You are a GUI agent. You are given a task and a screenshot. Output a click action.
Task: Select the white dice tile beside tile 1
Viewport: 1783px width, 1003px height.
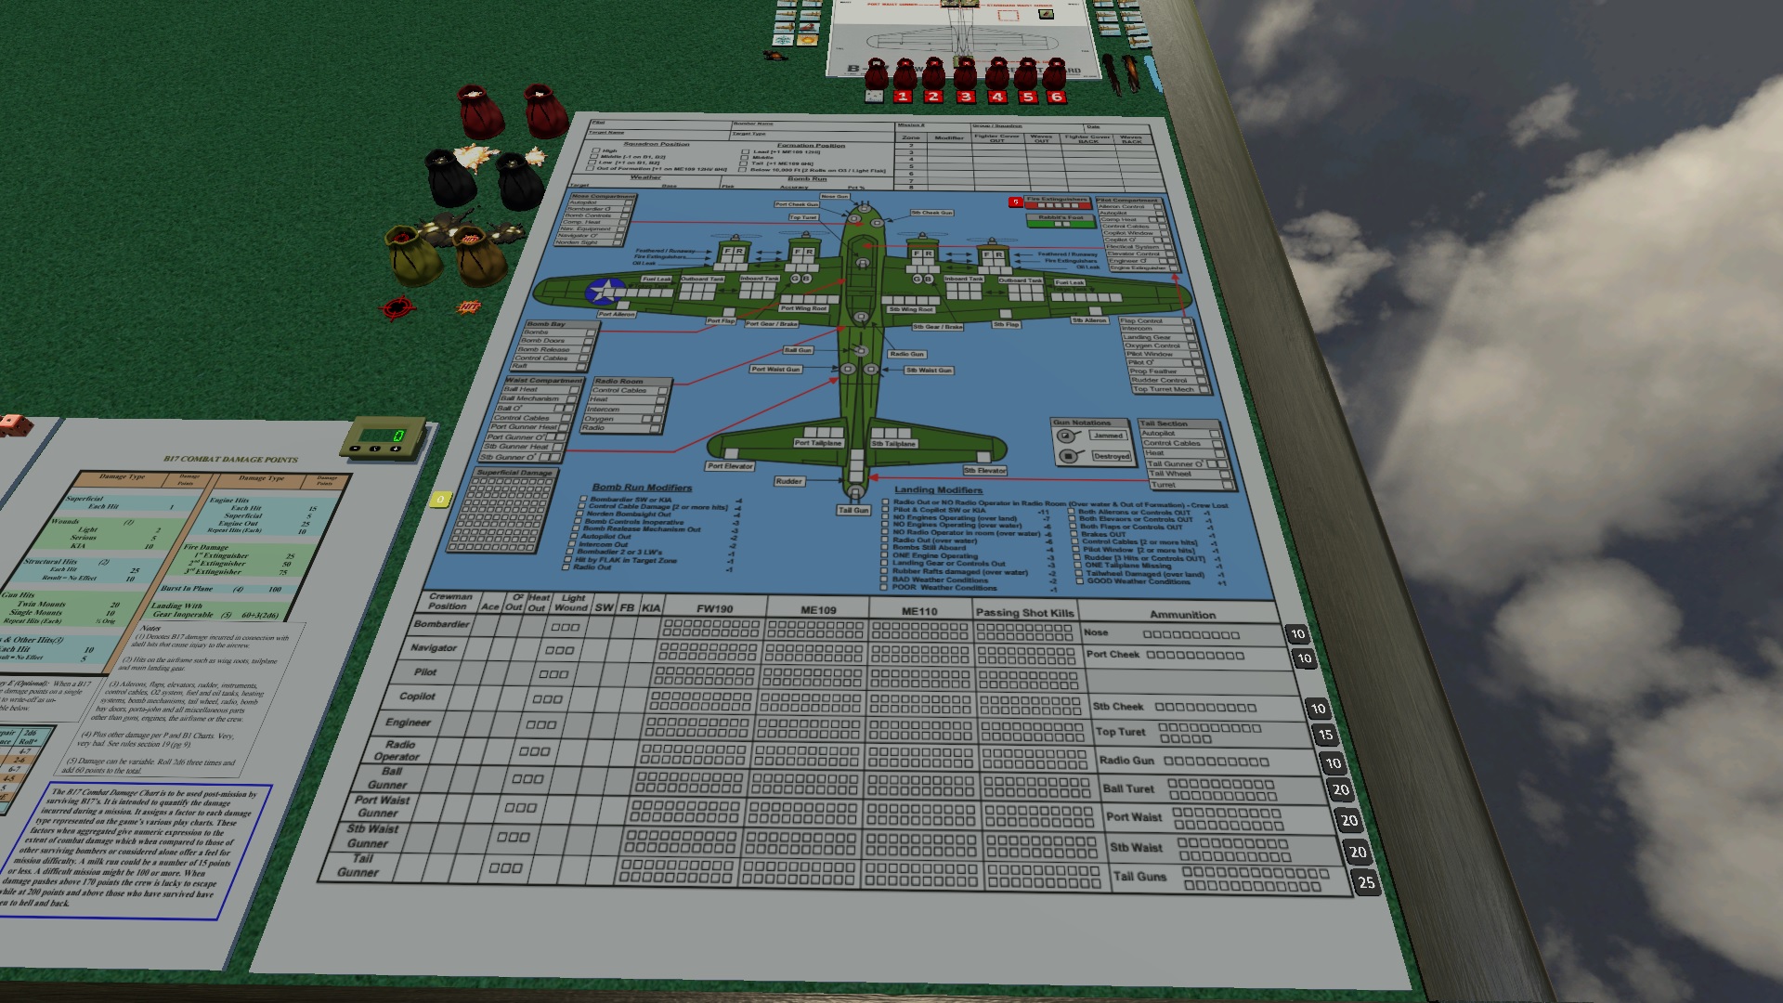[873, 96]
